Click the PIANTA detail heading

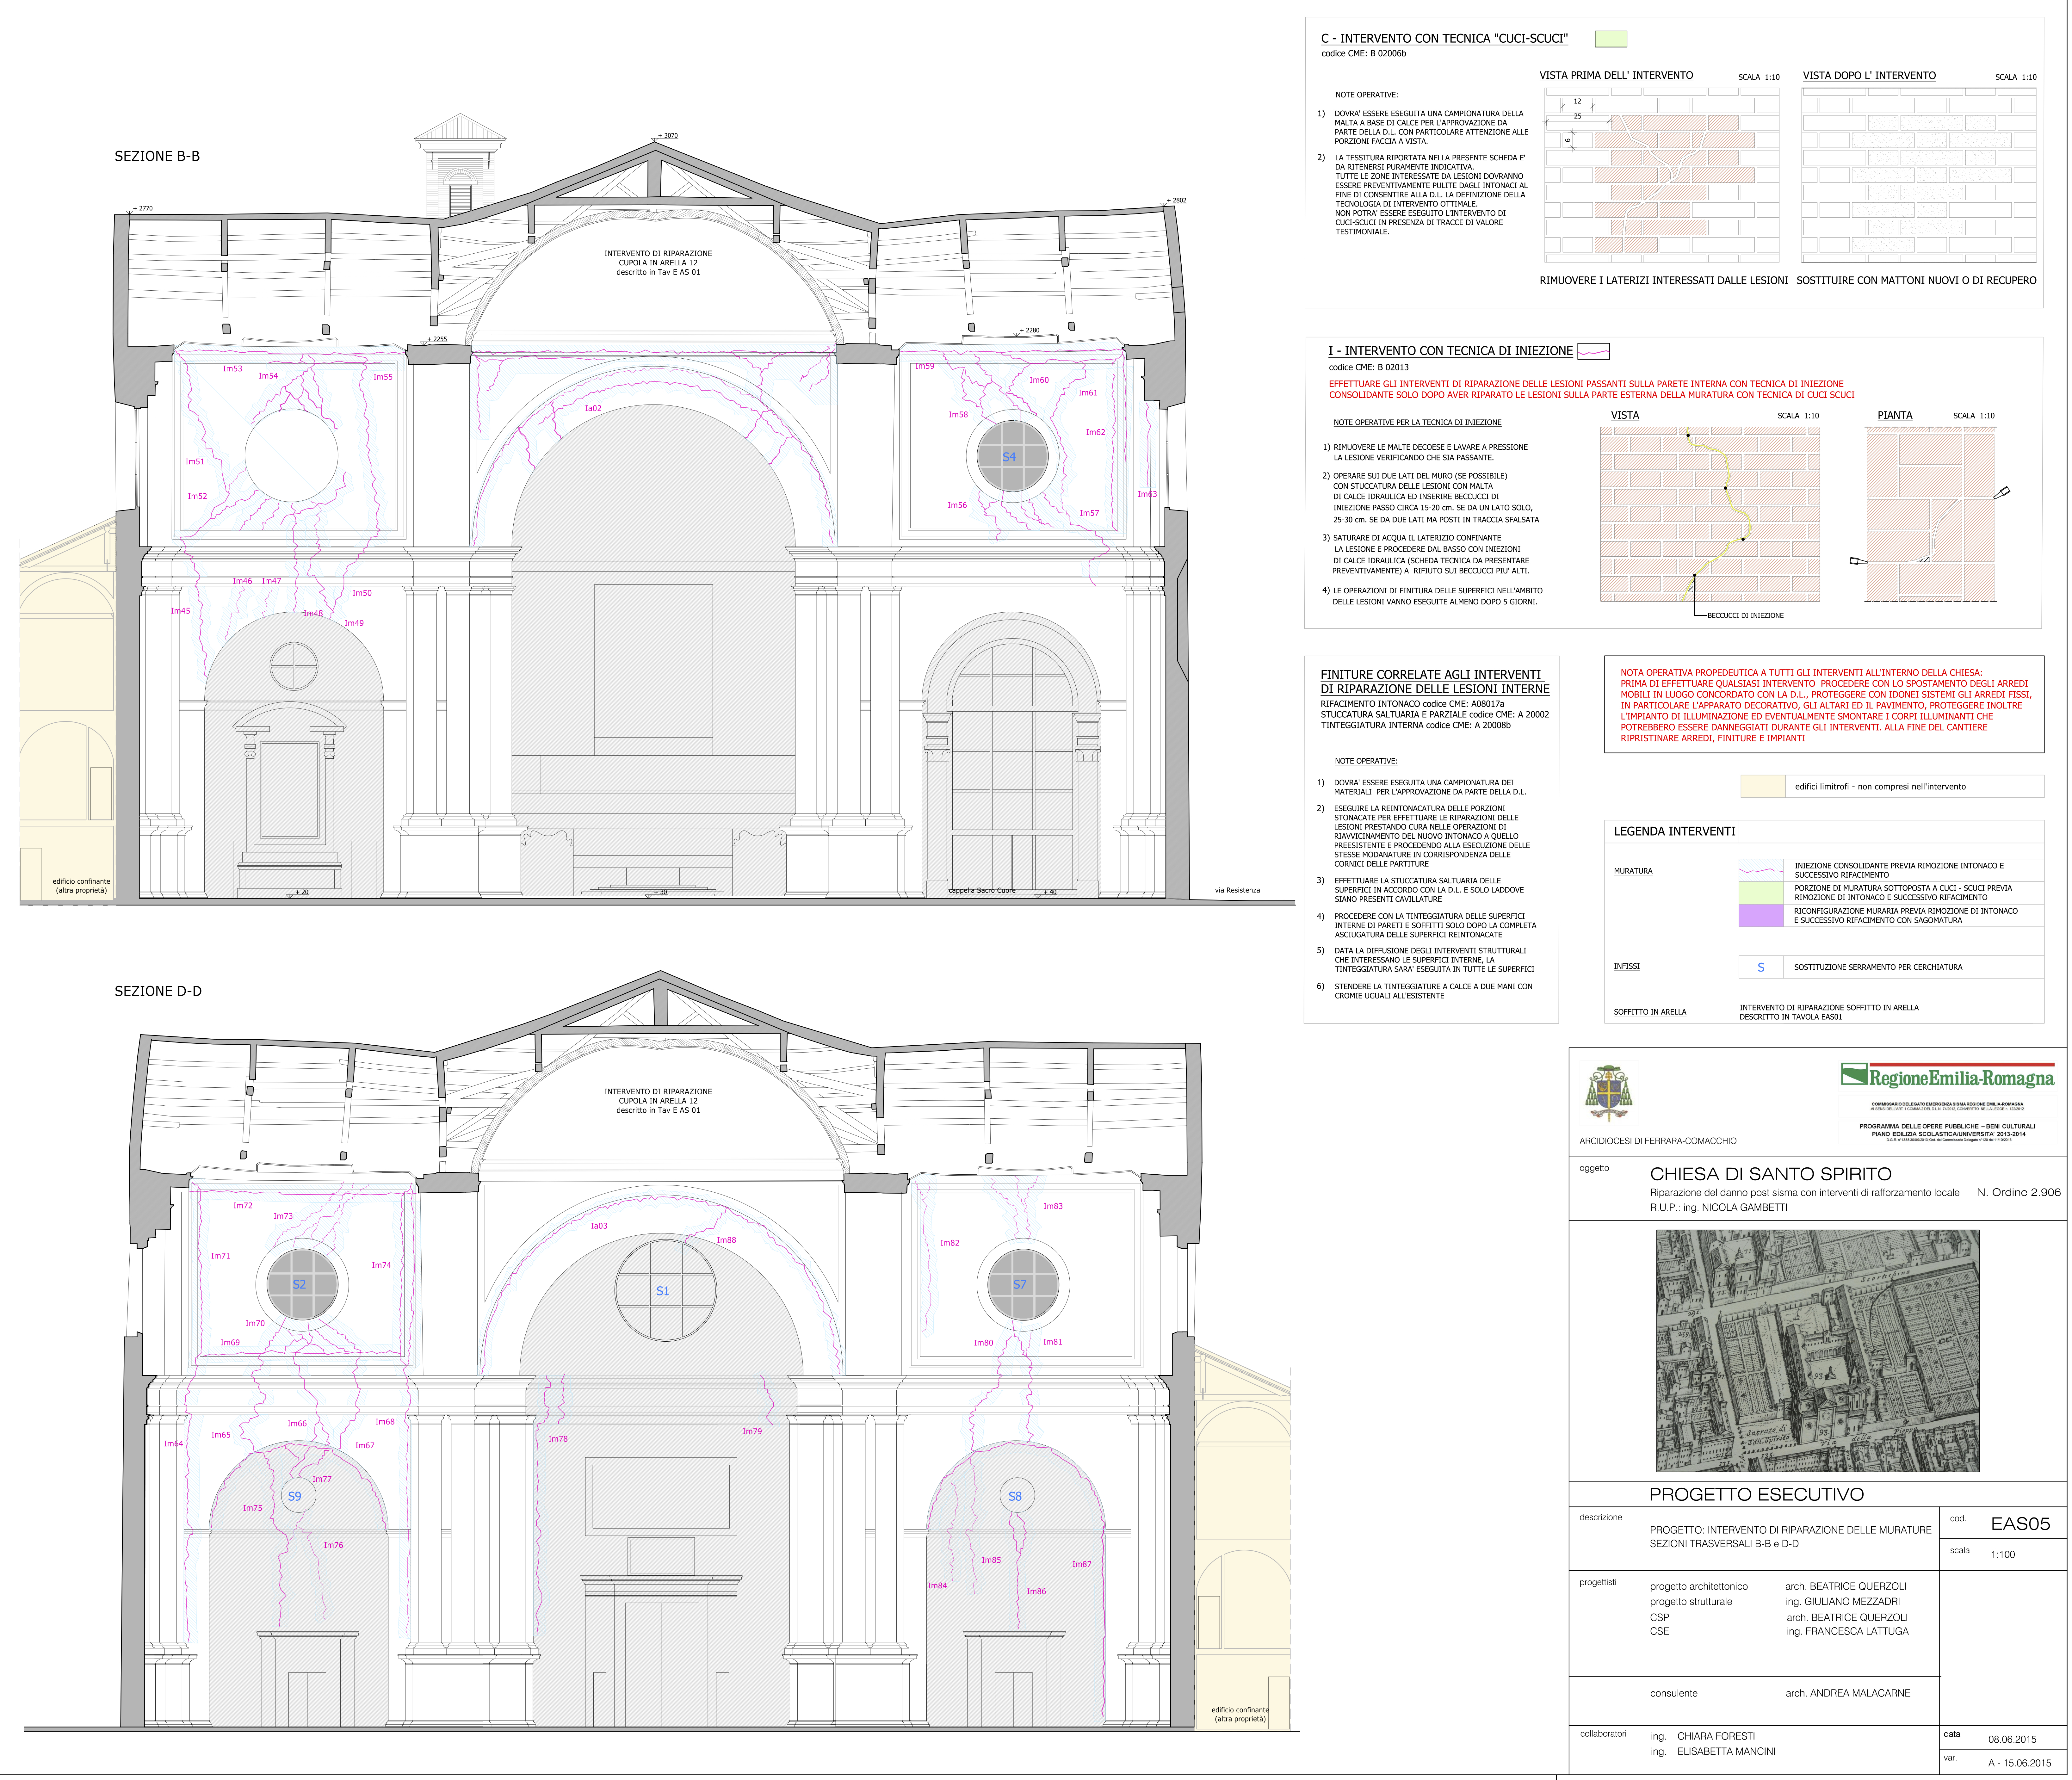(1895, 415)
